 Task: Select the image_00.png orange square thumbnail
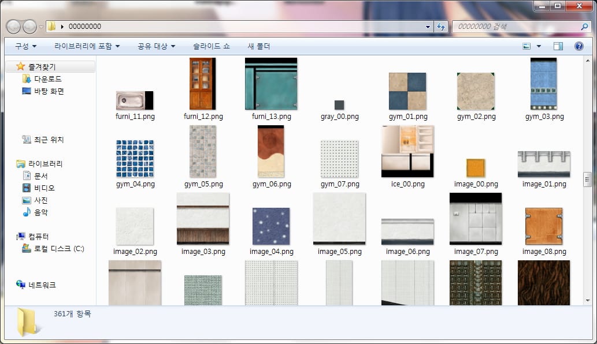click(x=476, y=168)
